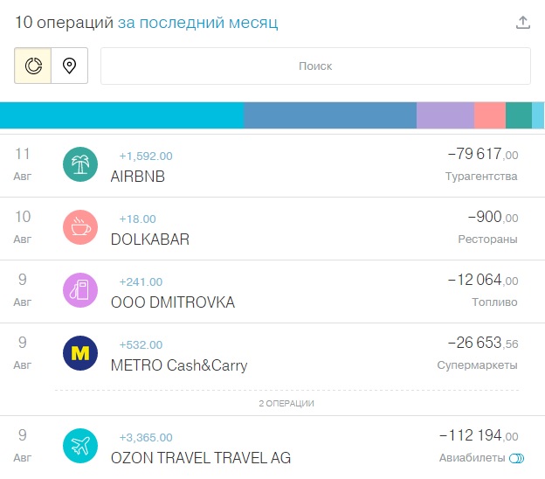This screenshot has width=545, height=479.
Task: Click the Супермаркеты category label
Action: point(477,365)
